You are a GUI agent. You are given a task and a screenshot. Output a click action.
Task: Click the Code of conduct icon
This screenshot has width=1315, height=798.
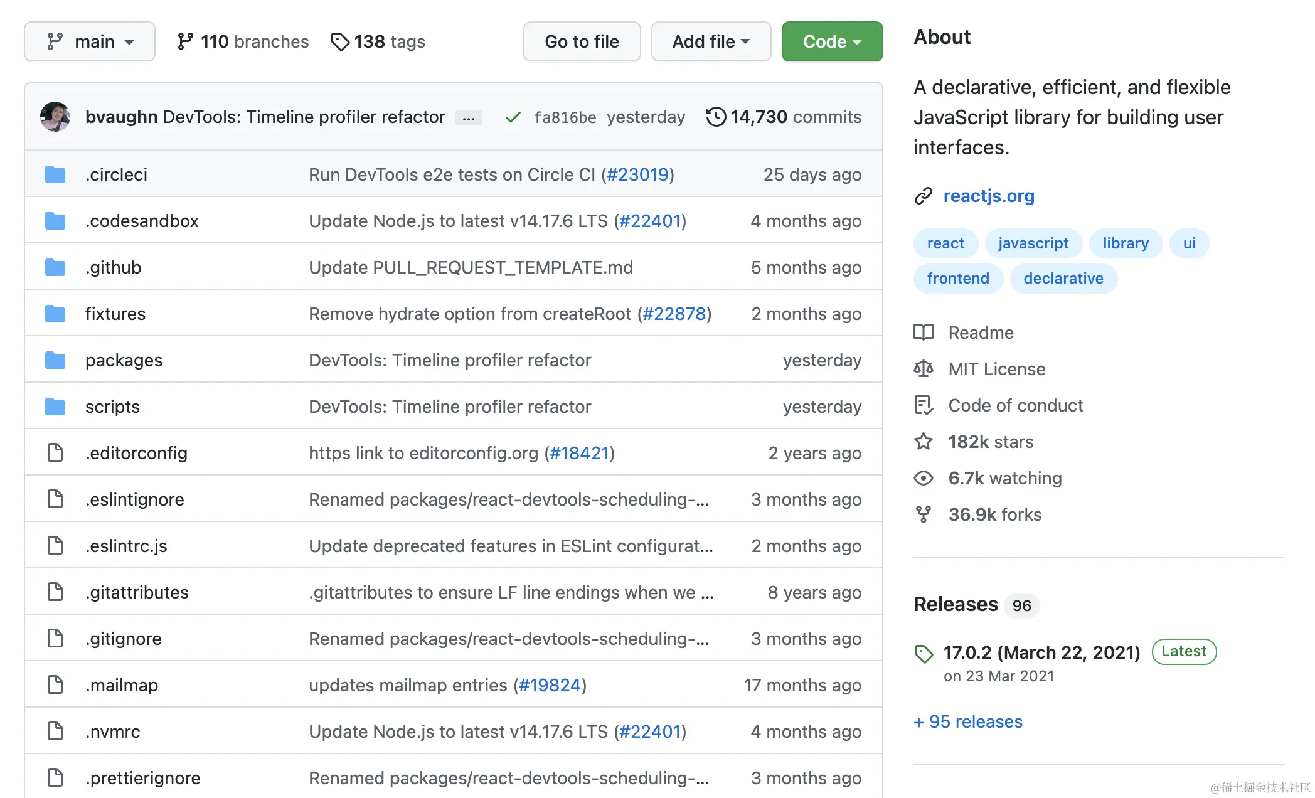pyautogui.click(x=924, y=405)
